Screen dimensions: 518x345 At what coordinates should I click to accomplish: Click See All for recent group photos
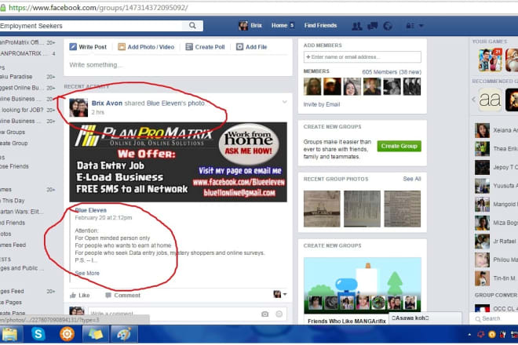pyautogui.click(x=411, y=179)
